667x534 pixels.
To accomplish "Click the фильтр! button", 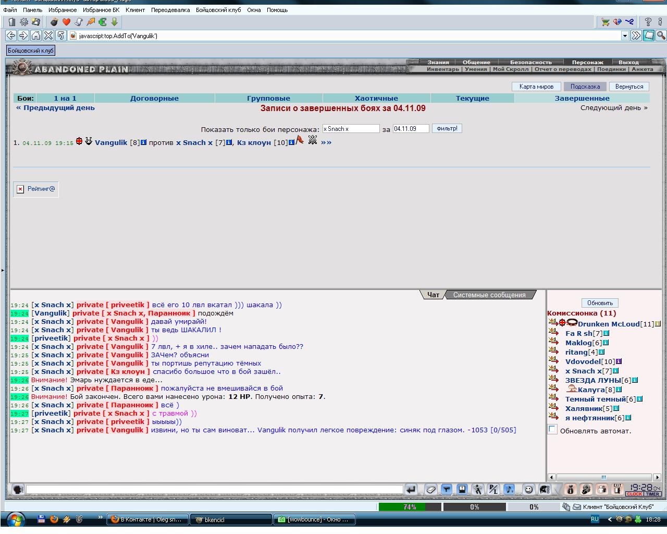I will point(447,128).
